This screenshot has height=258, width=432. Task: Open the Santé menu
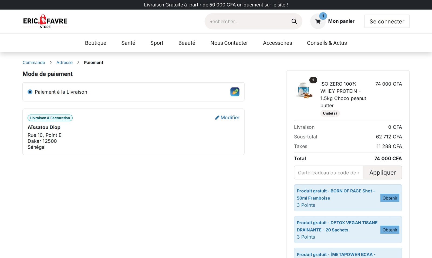128,43
